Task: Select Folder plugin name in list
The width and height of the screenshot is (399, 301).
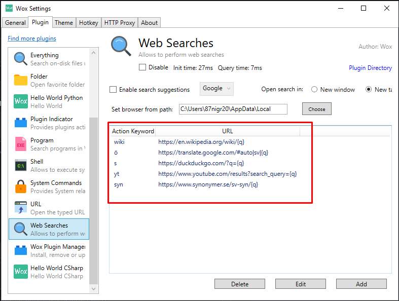Action: click(39, 77)
